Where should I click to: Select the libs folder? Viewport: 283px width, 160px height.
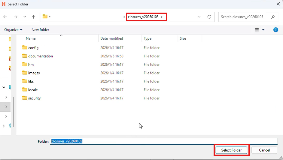pyautogui.click(x=31, y=81)
